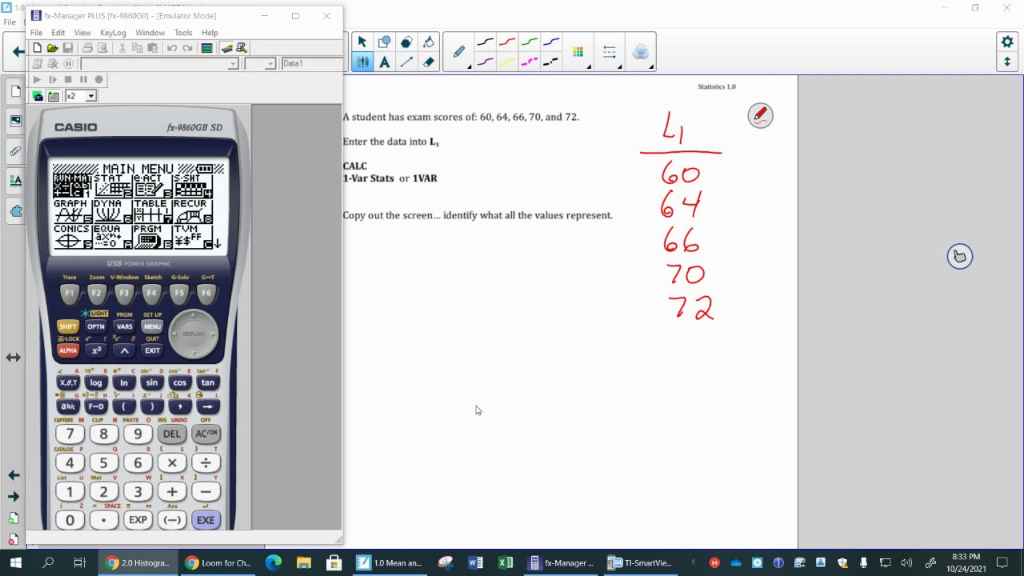Open the x2 zoom dropdown

[x=91, y=96]
